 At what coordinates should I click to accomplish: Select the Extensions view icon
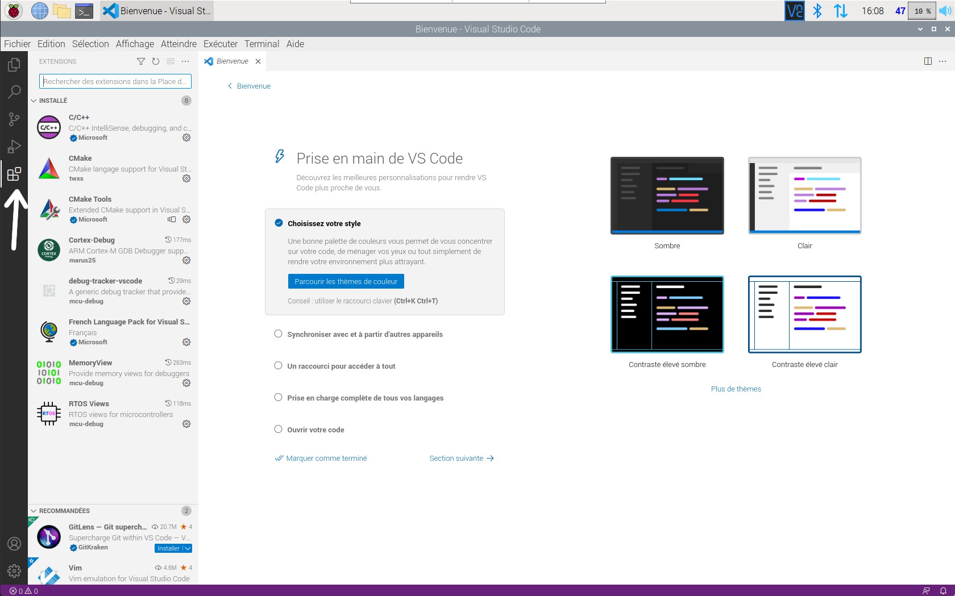[14, 174]
